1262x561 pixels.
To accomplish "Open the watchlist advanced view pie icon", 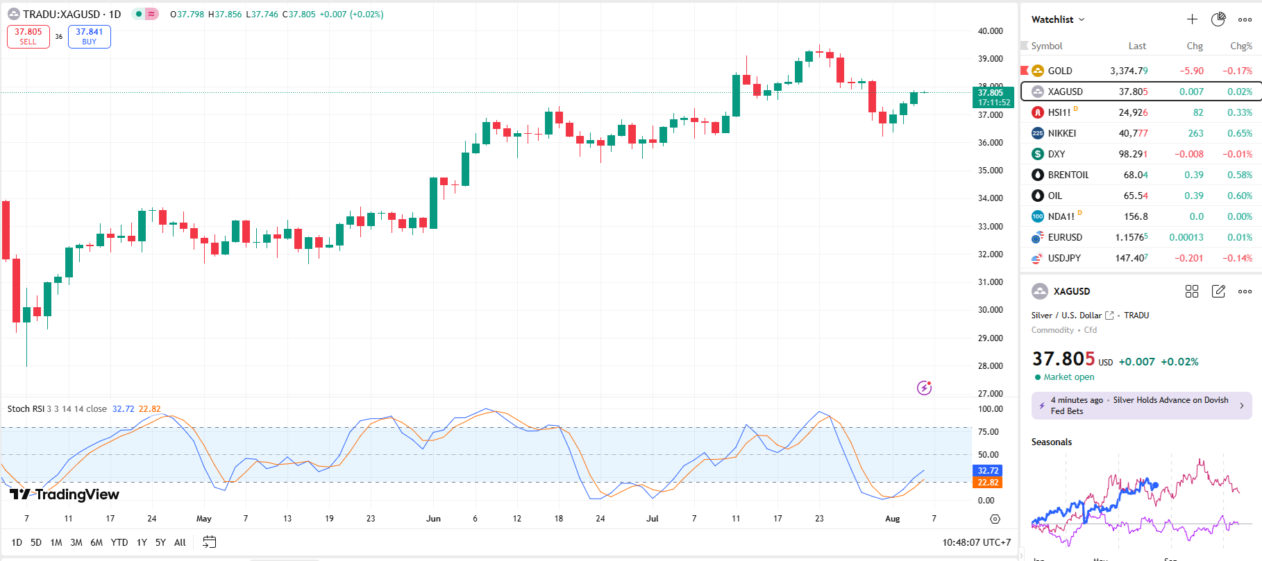I will click(1218, 19).
